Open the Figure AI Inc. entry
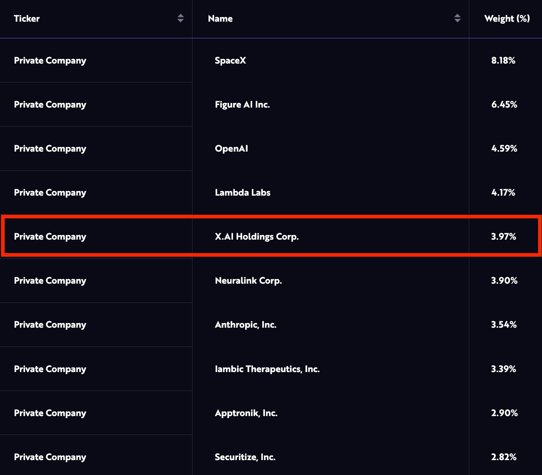 pyautogui.click(x=243, y=104)
